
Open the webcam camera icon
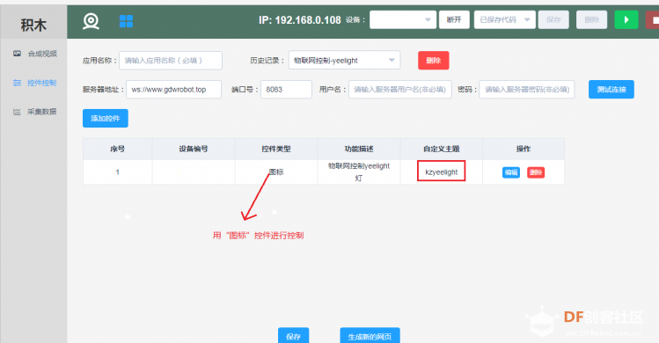[91, 20]
